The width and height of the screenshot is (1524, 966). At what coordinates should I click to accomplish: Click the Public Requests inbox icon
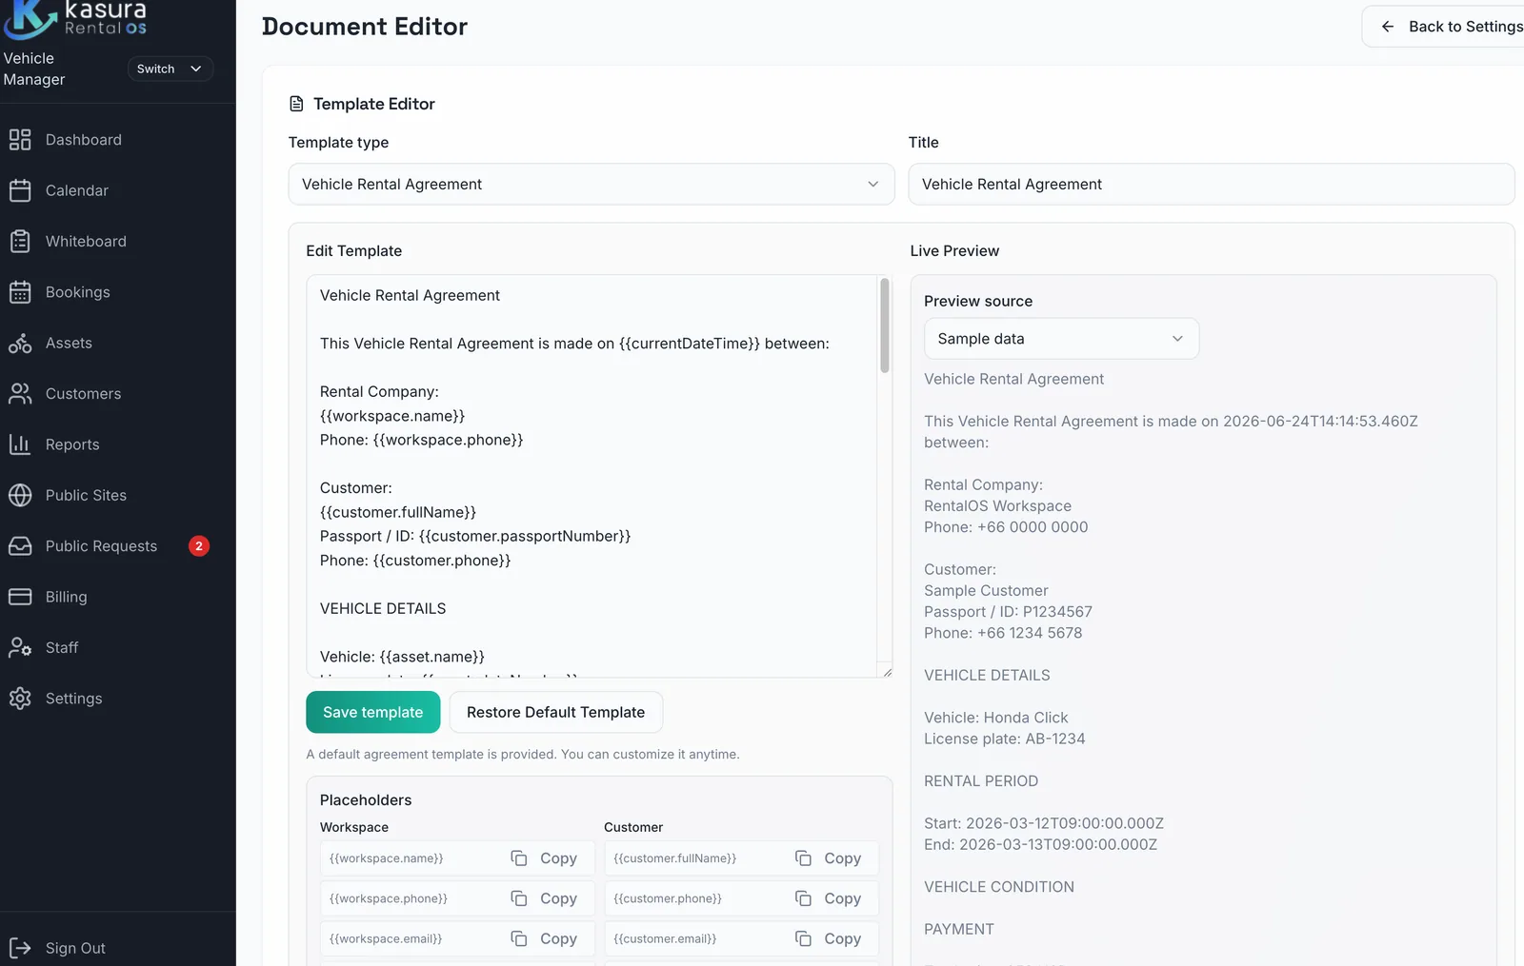pyautogui.click(x=20, y=546)
